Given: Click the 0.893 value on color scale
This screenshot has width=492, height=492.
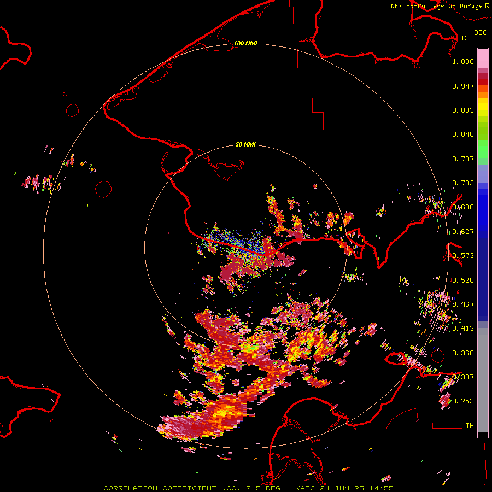Looking at the screenshot, I should [x=463, y=110].
